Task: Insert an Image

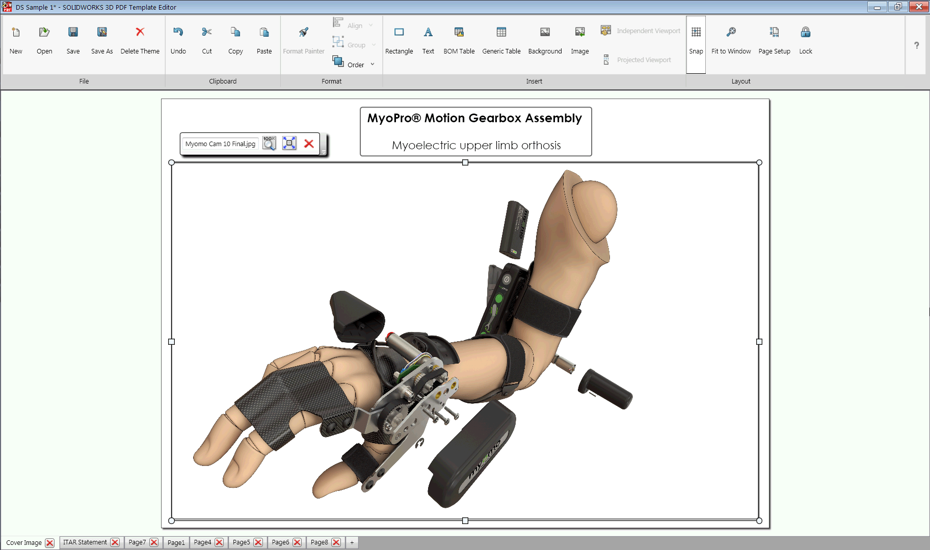Action: click(579, 41)
